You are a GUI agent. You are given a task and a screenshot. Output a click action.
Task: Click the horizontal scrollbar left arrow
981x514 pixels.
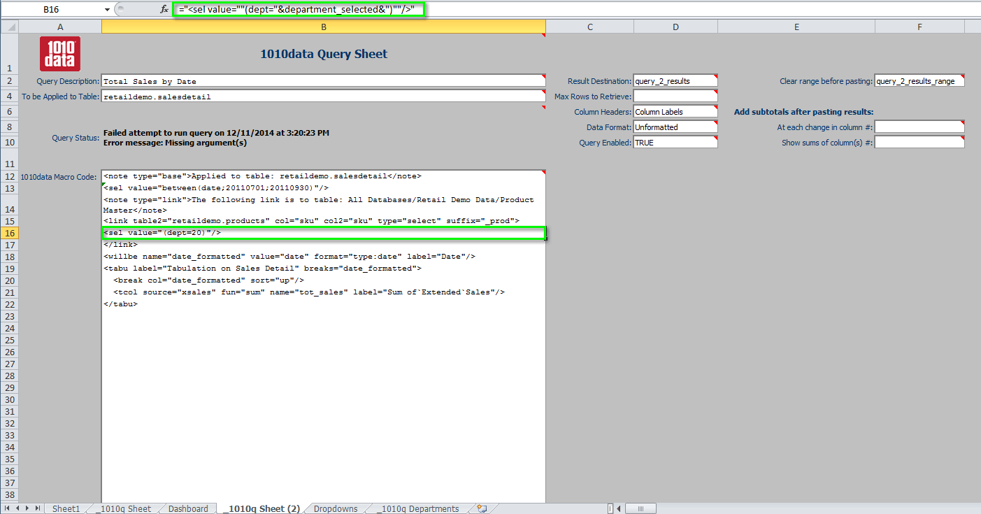click(618, 508)
